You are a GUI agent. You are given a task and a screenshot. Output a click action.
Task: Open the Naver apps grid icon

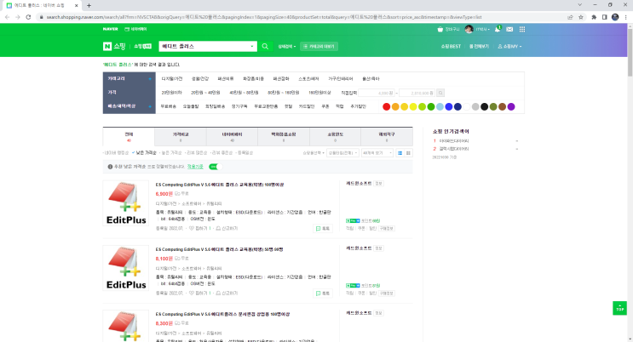522,29
